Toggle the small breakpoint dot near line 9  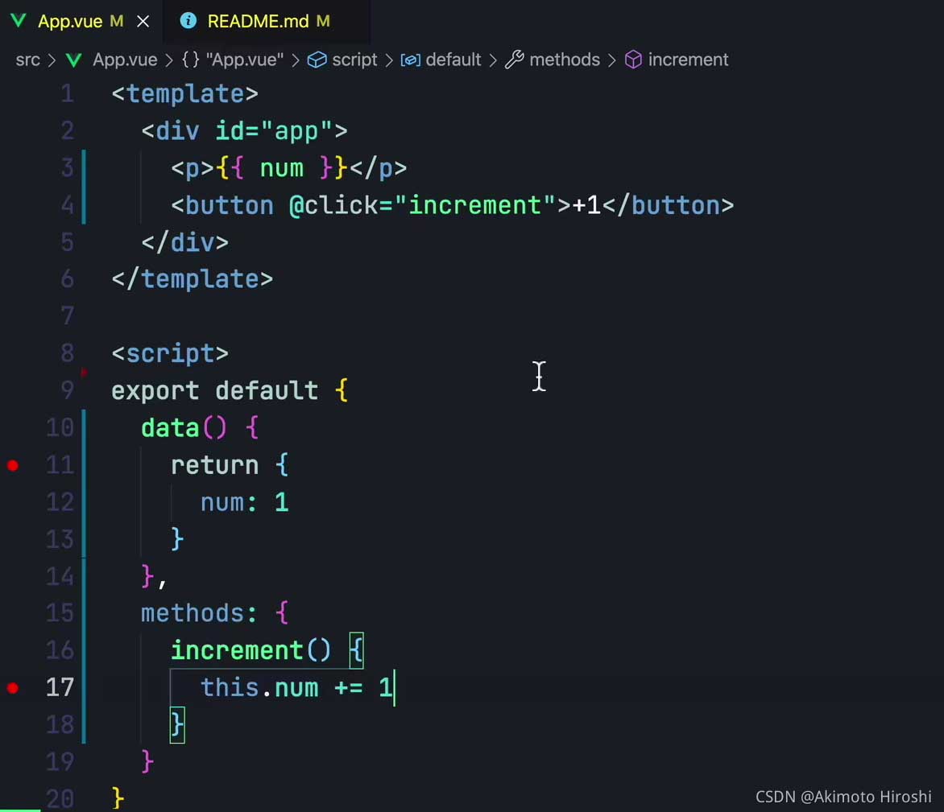point(84,372)
